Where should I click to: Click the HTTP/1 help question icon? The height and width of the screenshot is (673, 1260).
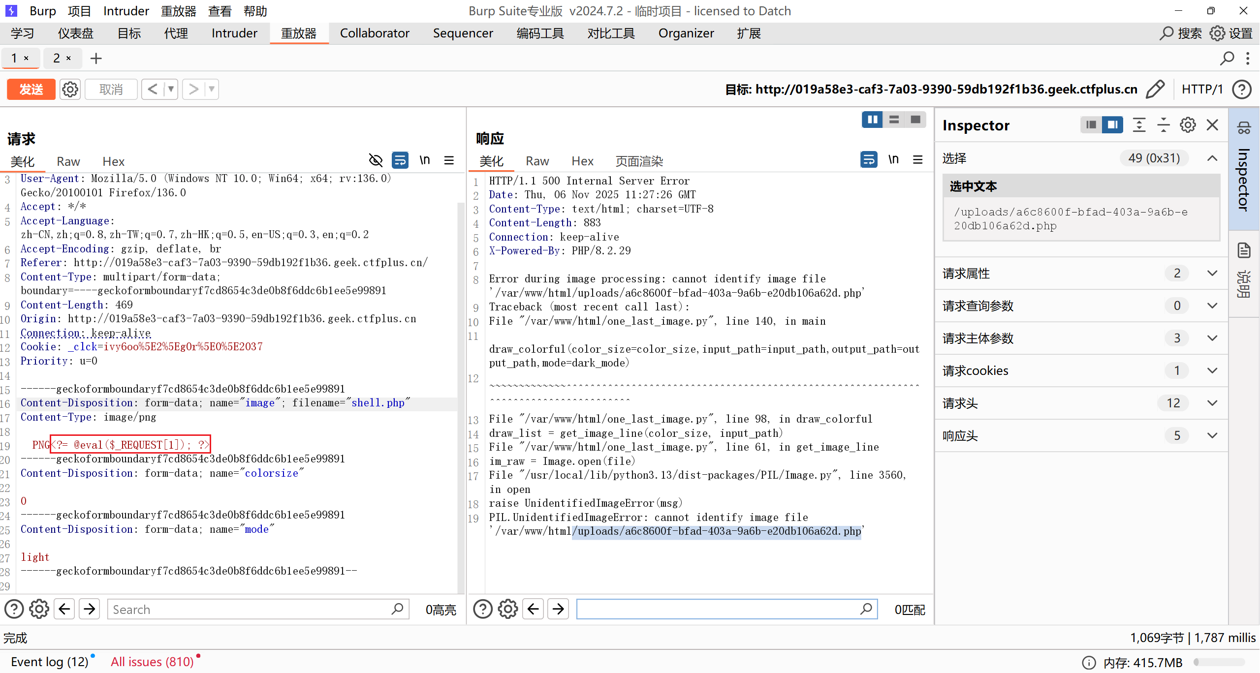(x=1242, y=89)
